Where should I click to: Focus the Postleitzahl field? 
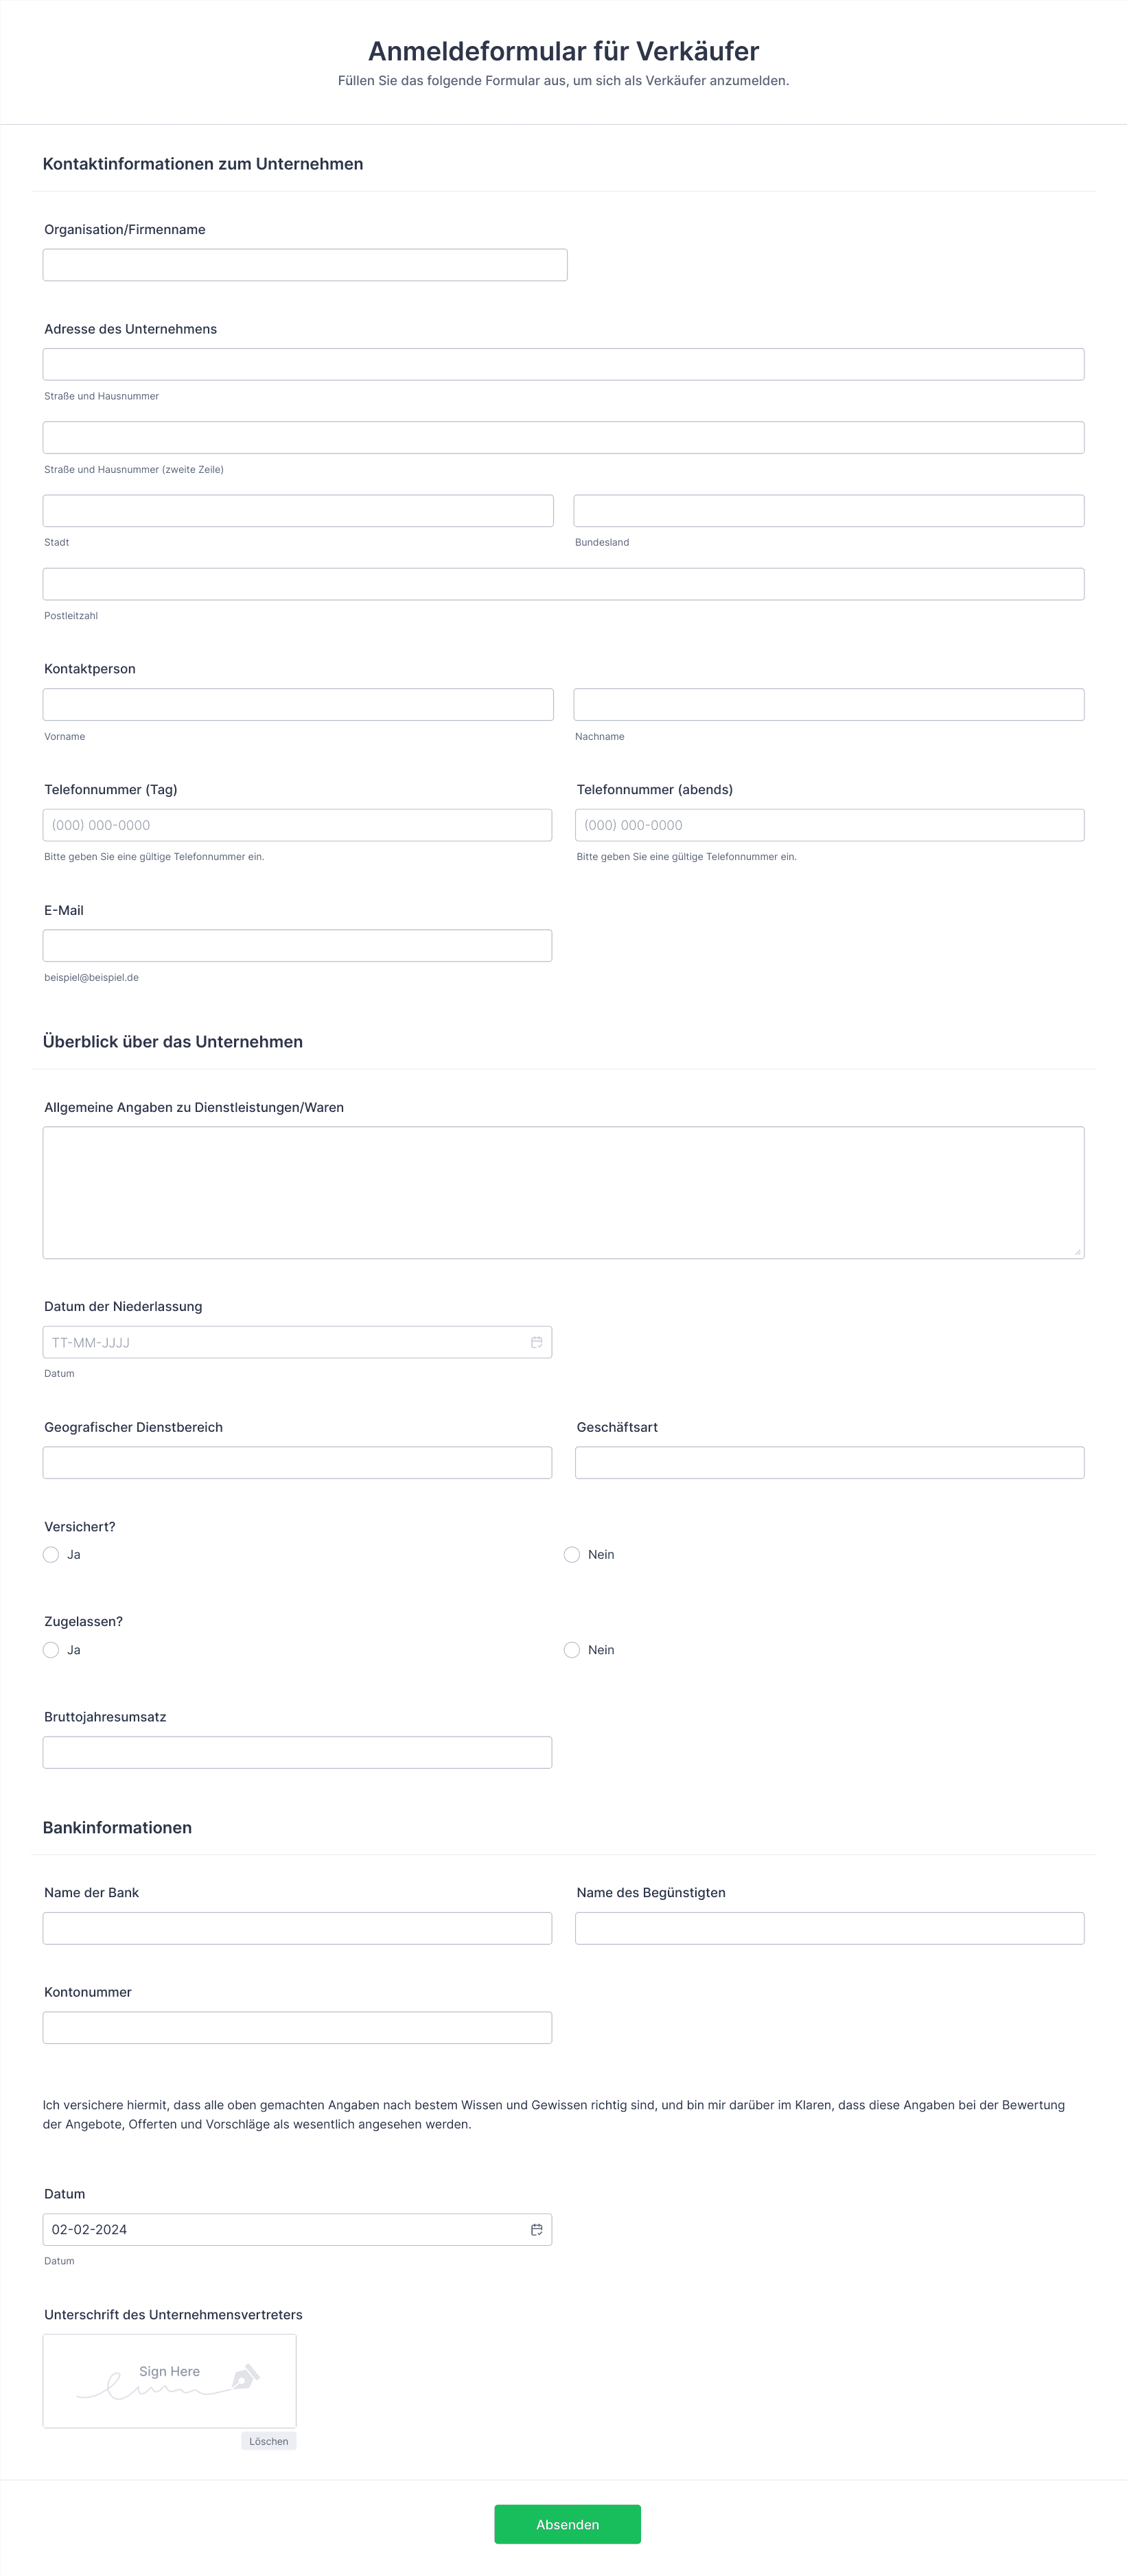pyautogui.click(x=563, y=584)
